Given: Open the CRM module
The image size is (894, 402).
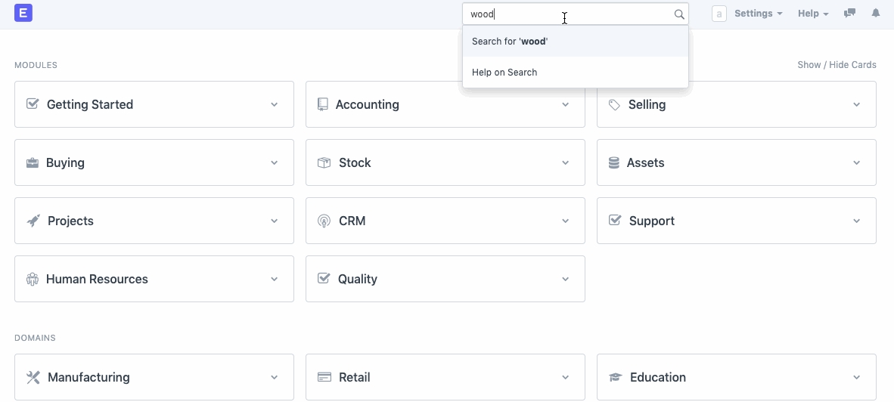Looking at the screenshot, I should (352, 221).
